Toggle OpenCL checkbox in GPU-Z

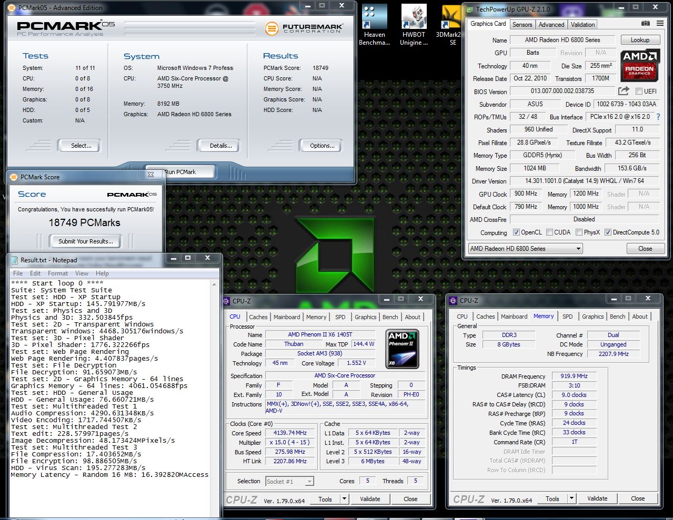(517, 232)
